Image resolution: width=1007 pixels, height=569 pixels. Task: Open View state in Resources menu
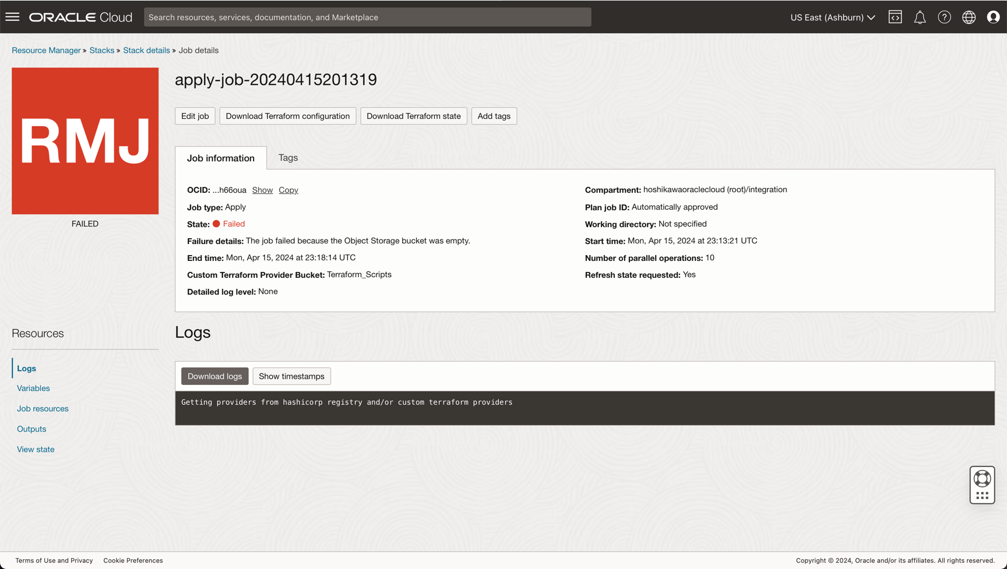(36, 450)
